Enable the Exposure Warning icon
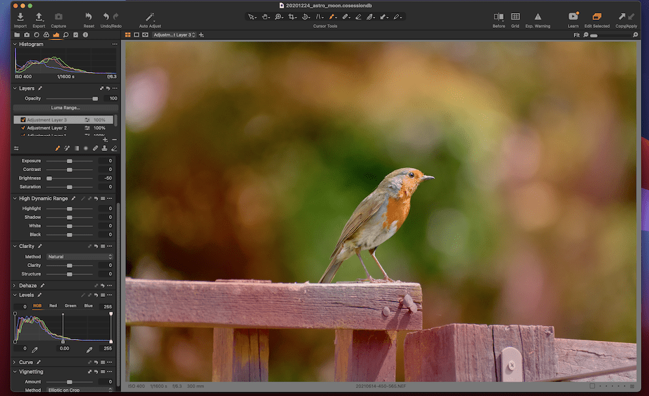Viewport: 649px width, 396px height. click(x=537, y=16)
